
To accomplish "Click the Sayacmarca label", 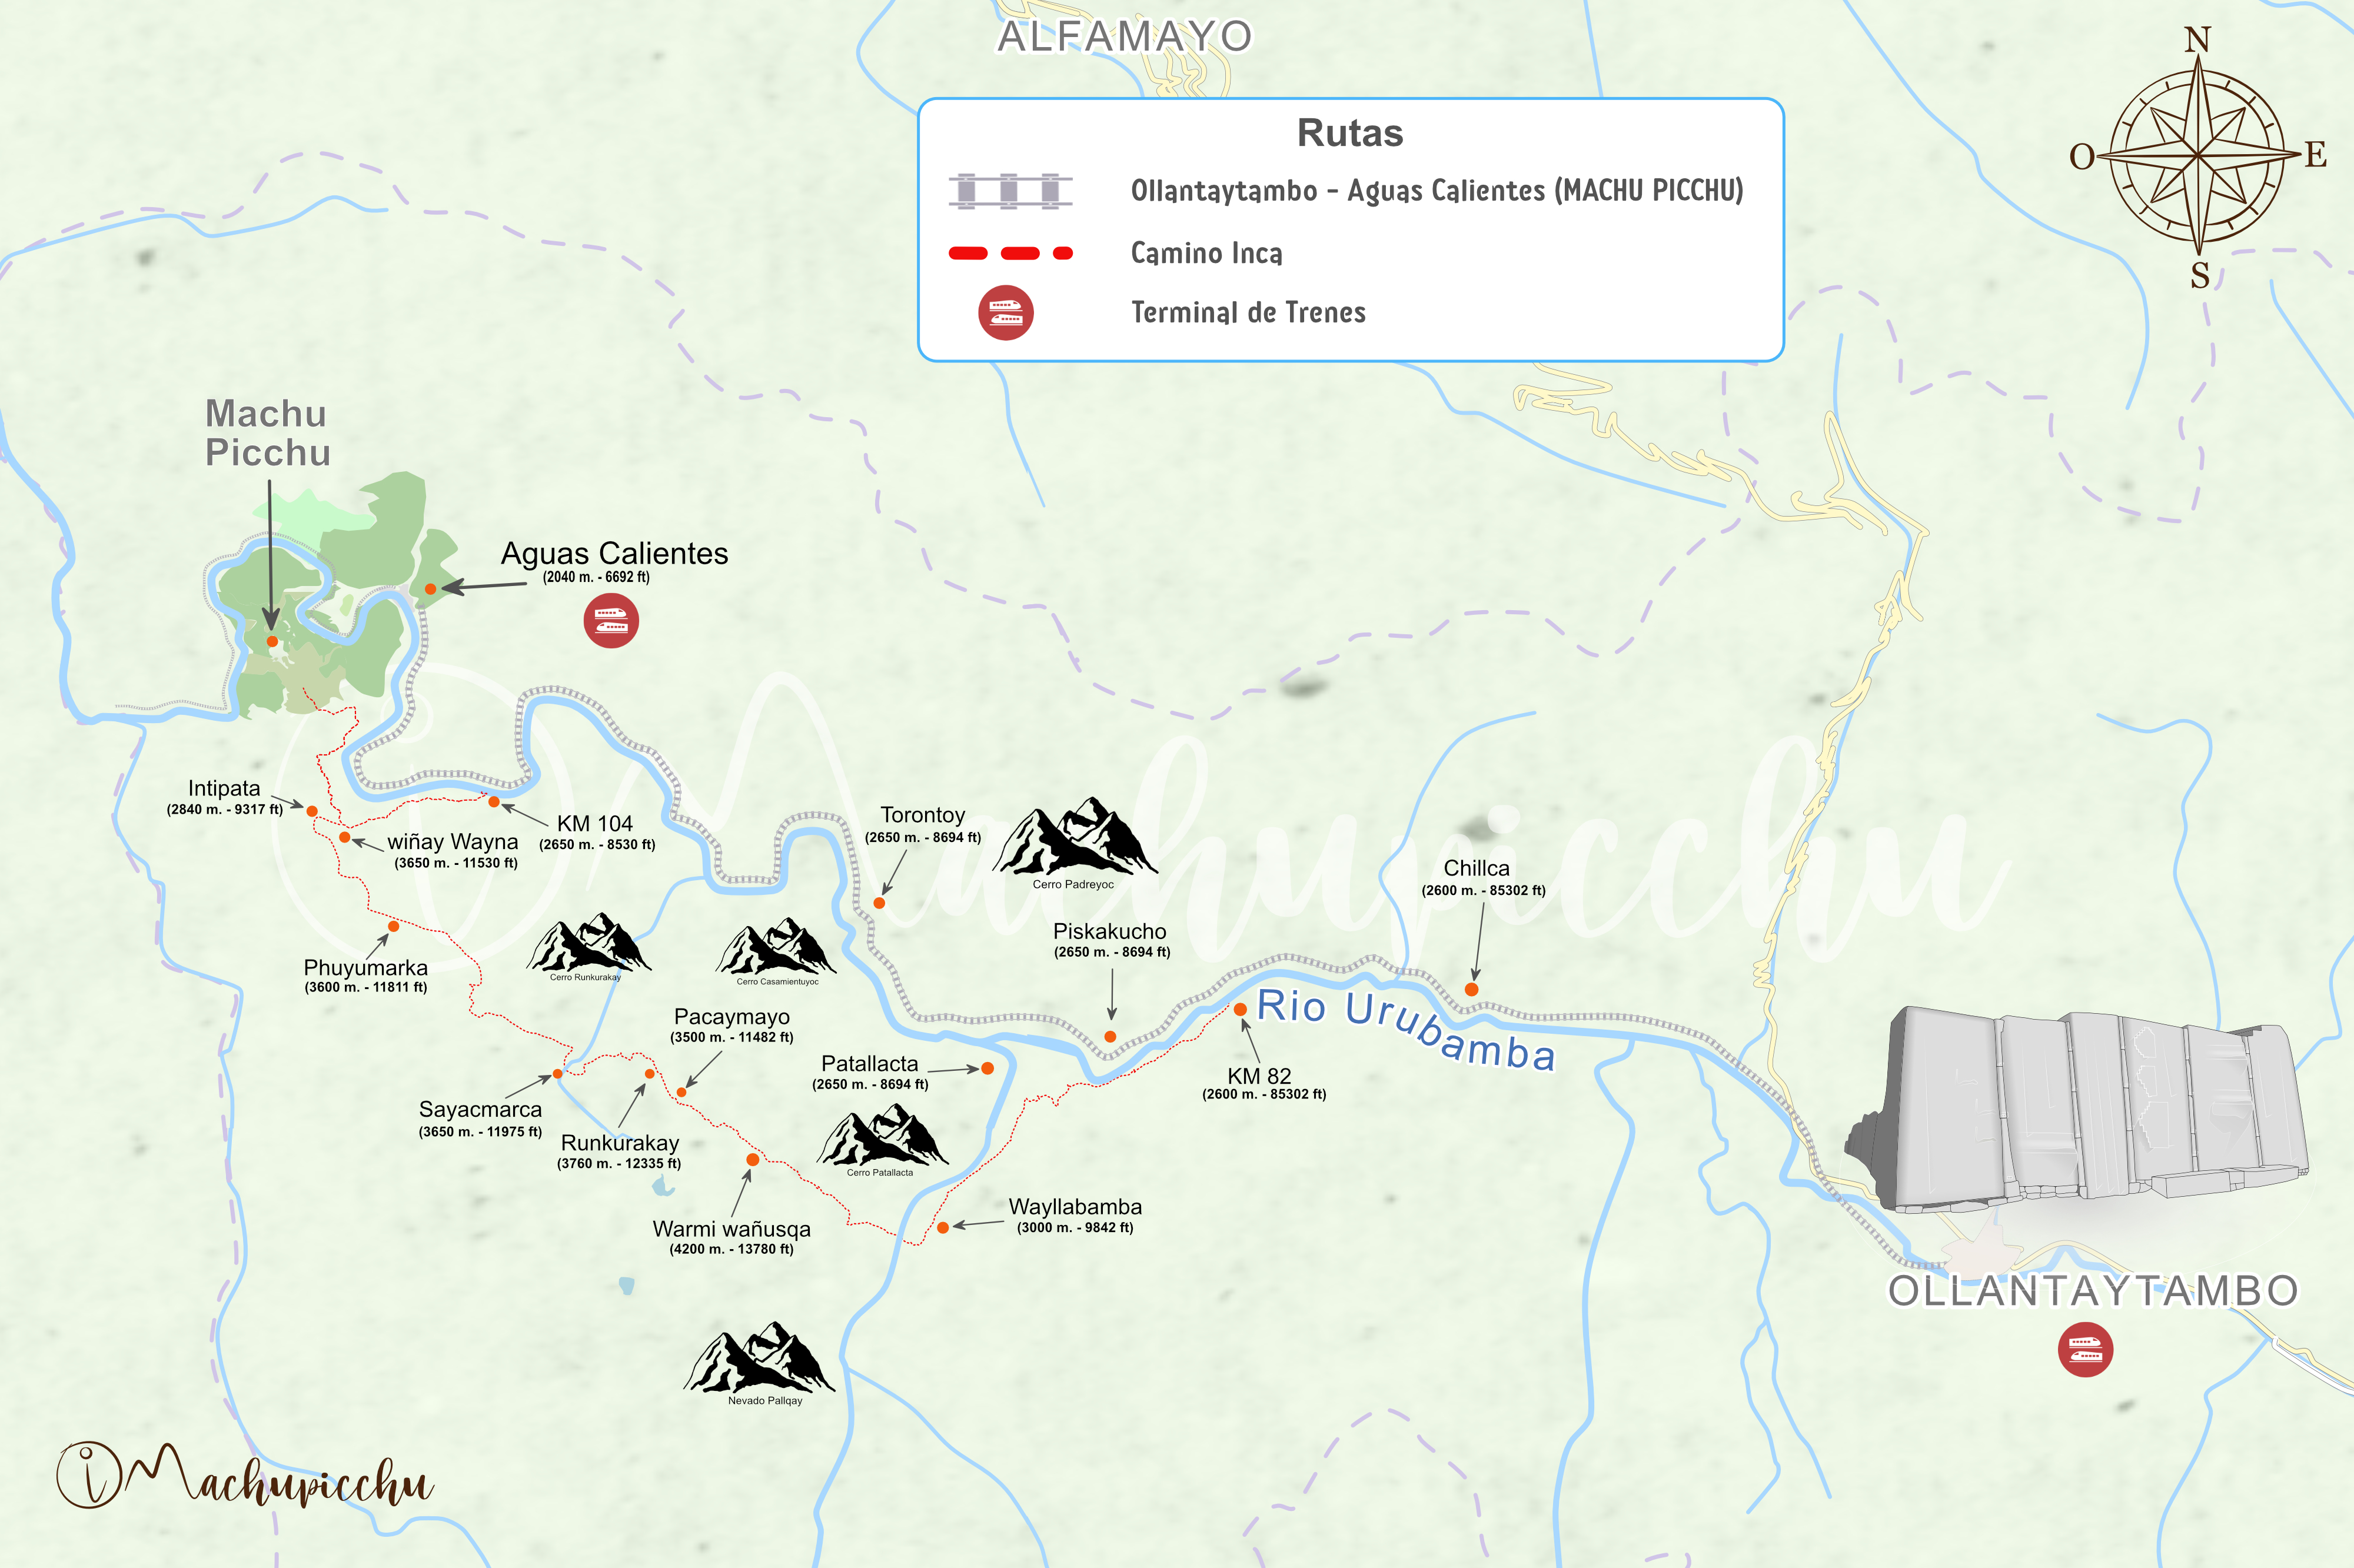I will (x=480, y=1109).
